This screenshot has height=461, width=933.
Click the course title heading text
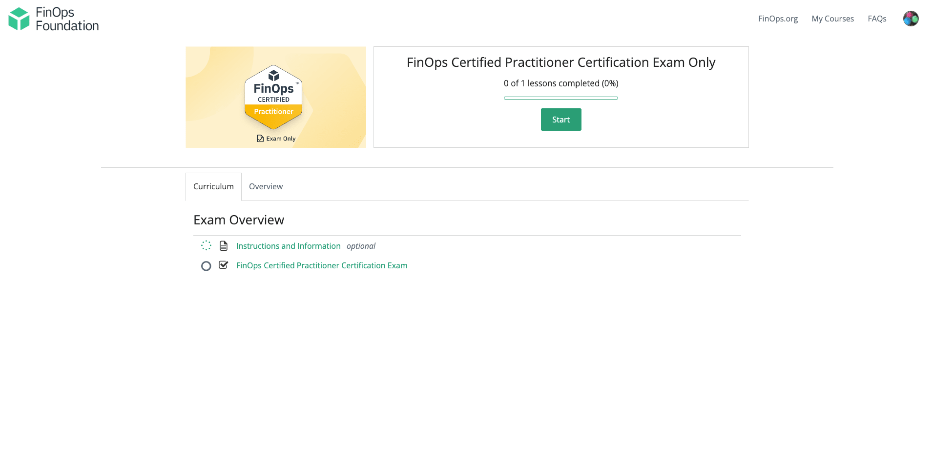coord(561,62)
